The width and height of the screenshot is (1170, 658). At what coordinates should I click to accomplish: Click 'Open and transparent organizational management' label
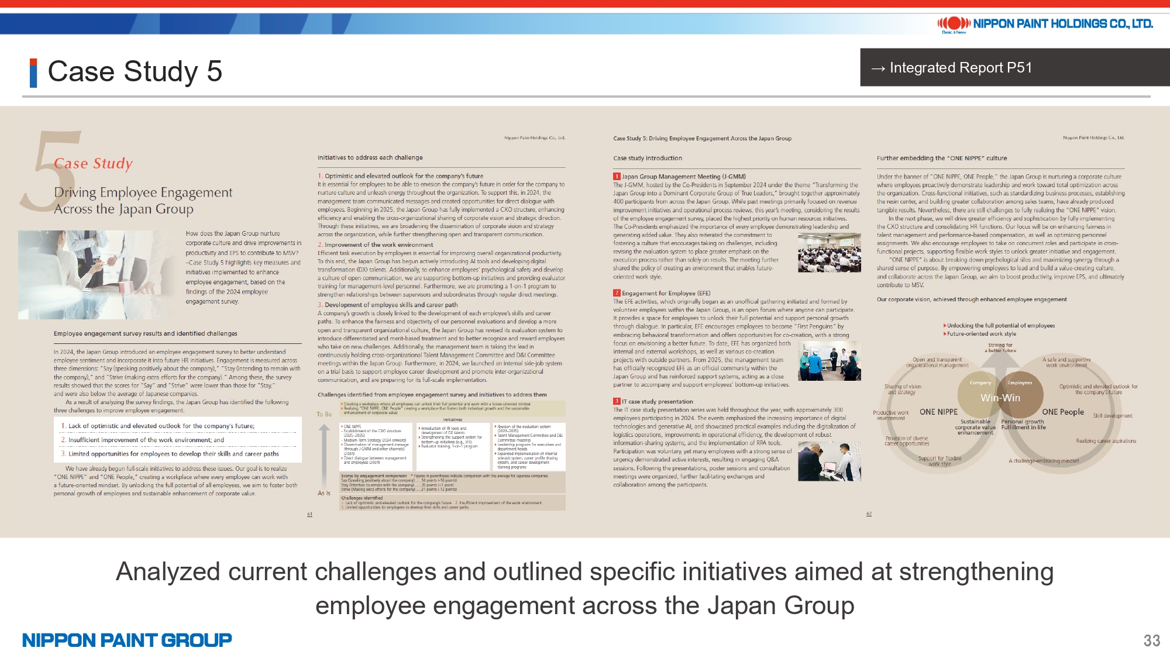click(937, 363)
